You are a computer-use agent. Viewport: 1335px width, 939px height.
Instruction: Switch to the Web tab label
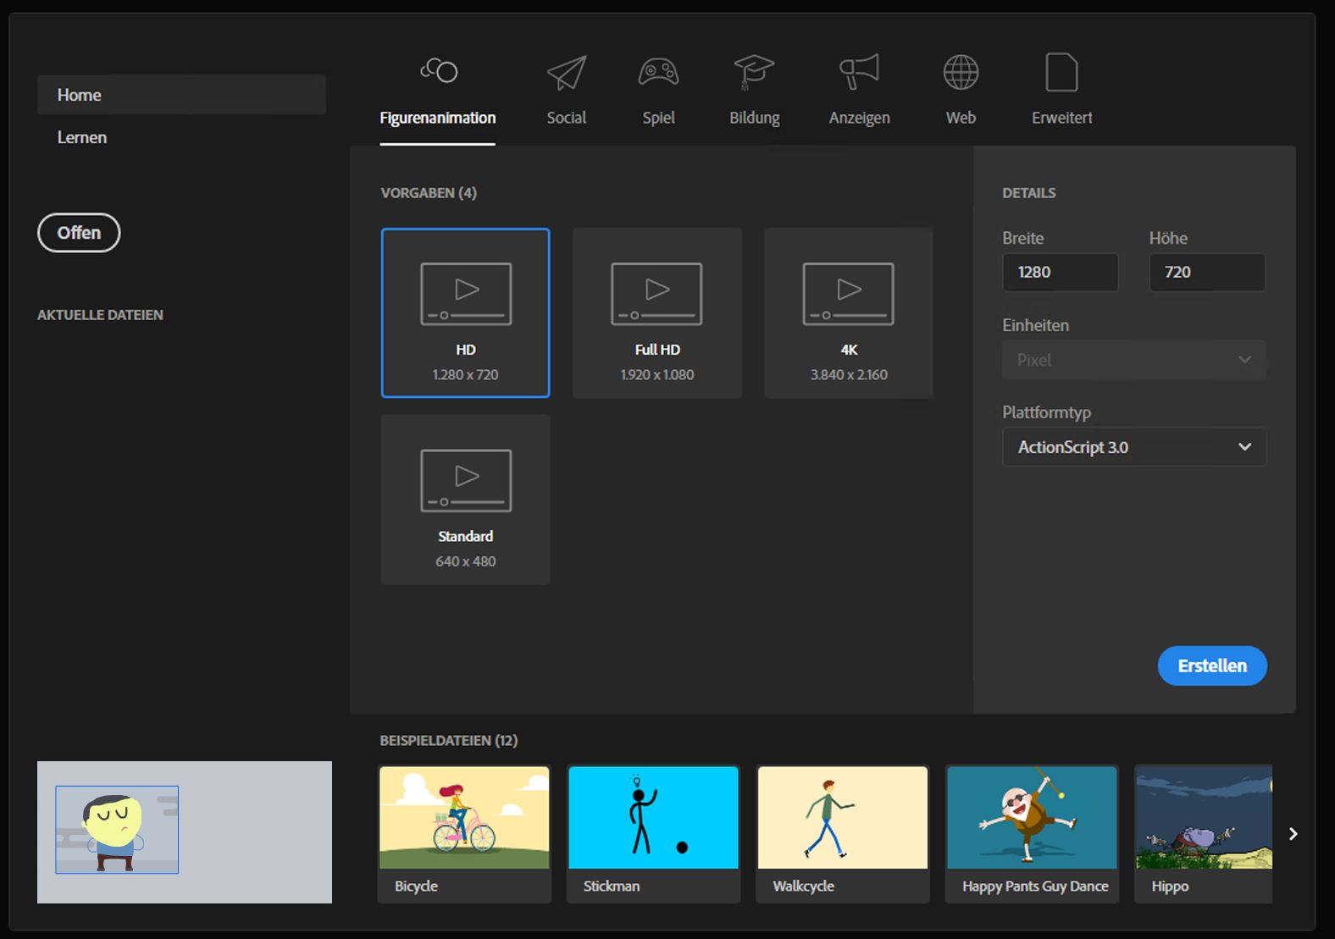pos(961,118)
